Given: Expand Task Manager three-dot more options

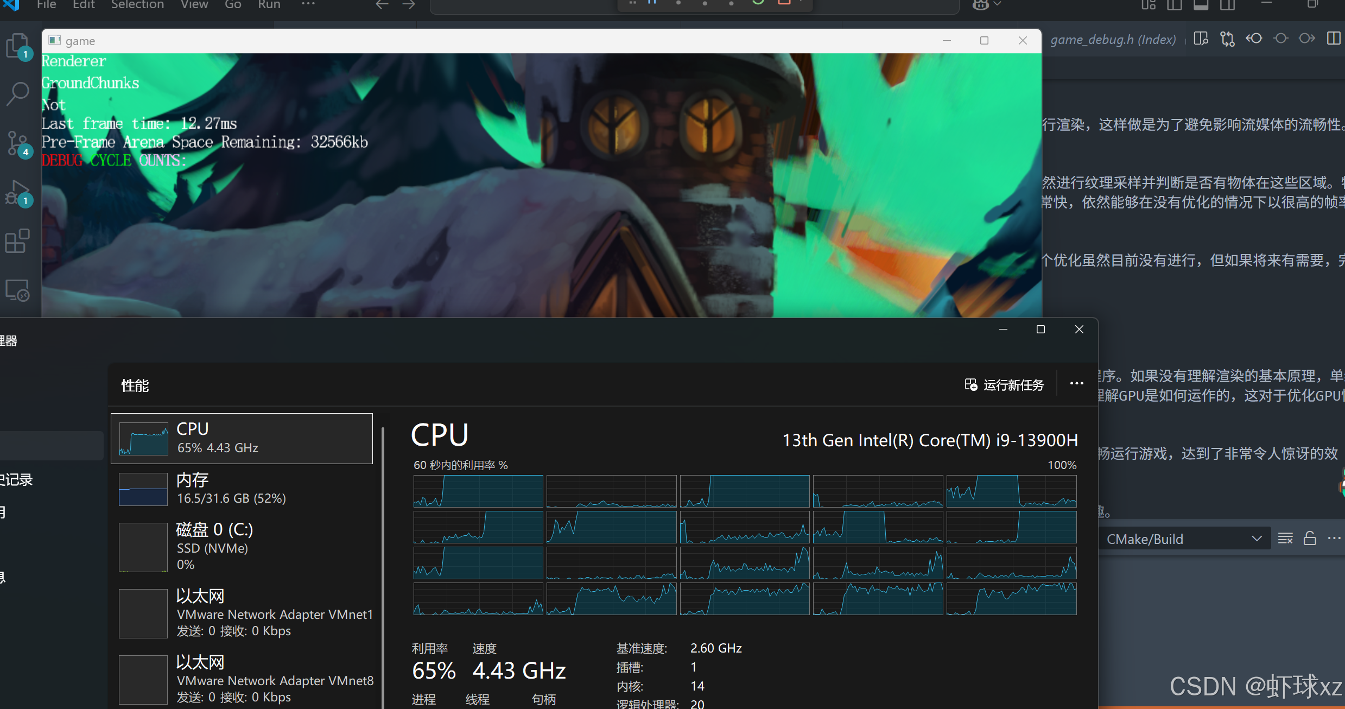Looking at the screenshot, I should (x=1076, y=384).
